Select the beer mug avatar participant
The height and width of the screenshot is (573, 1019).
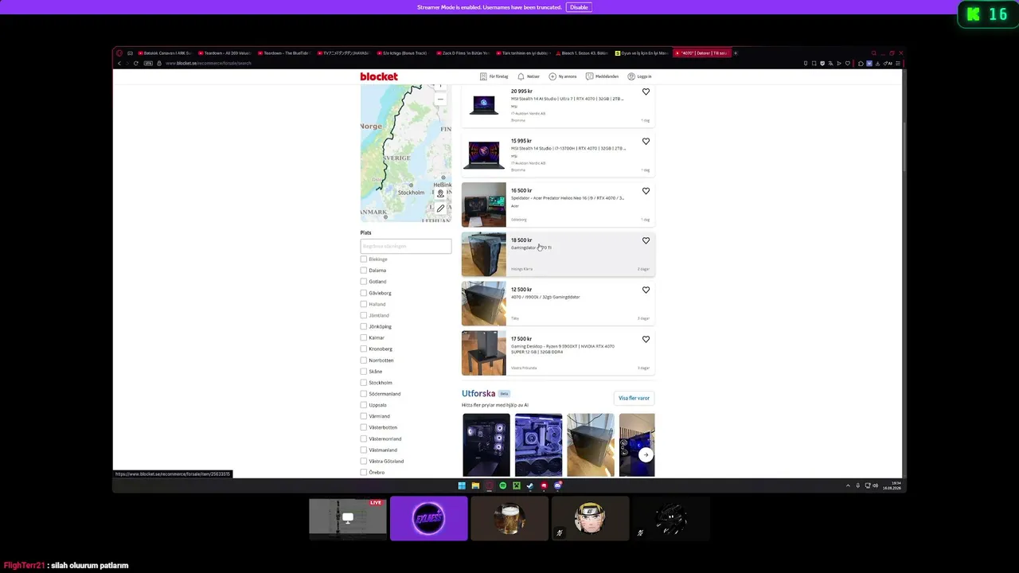click(x=509, y=518)
